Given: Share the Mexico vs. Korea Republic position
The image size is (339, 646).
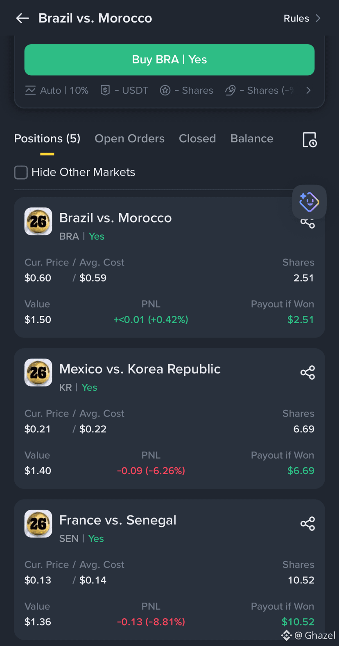Looking at the screenshot, I should point(307,373).
